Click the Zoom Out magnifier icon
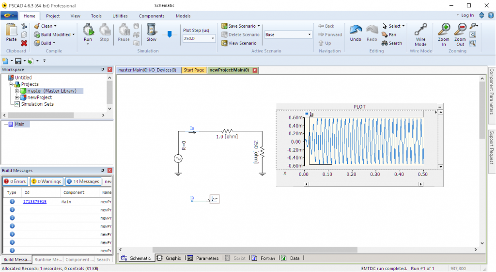This screenshot has width=496, height=272. click(x=460, y=30)
